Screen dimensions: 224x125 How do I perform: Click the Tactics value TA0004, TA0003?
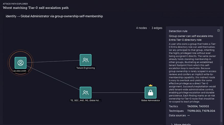198,106
